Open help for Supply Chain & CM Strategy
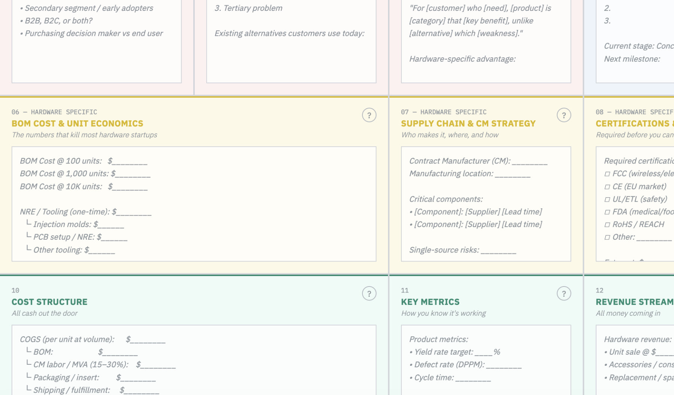 pos(564,115)
